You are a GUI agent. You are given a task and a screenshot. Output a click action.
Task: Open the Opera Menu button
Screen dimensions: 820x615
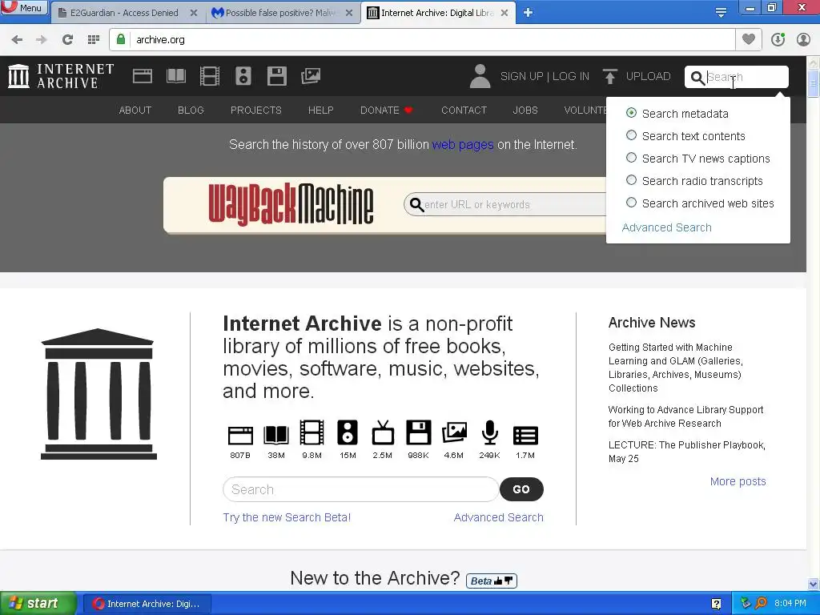24,8
